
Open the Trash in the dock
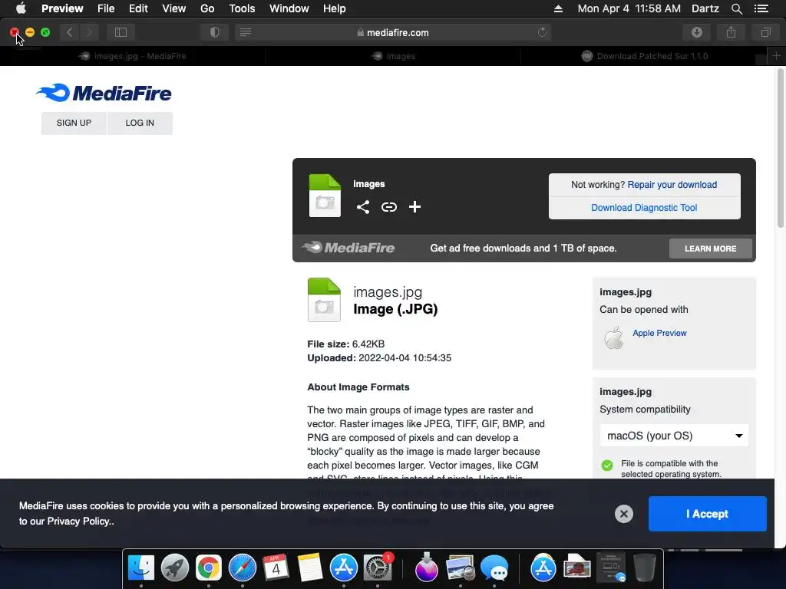pos(645,568)
